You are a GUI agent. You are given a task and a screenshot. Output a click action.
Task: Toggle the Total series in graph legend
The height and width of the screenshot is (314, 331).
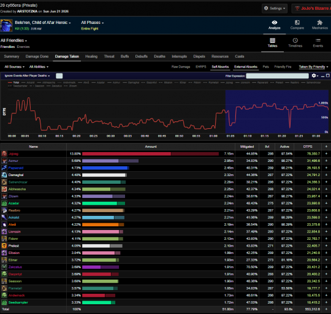(13, 83)
